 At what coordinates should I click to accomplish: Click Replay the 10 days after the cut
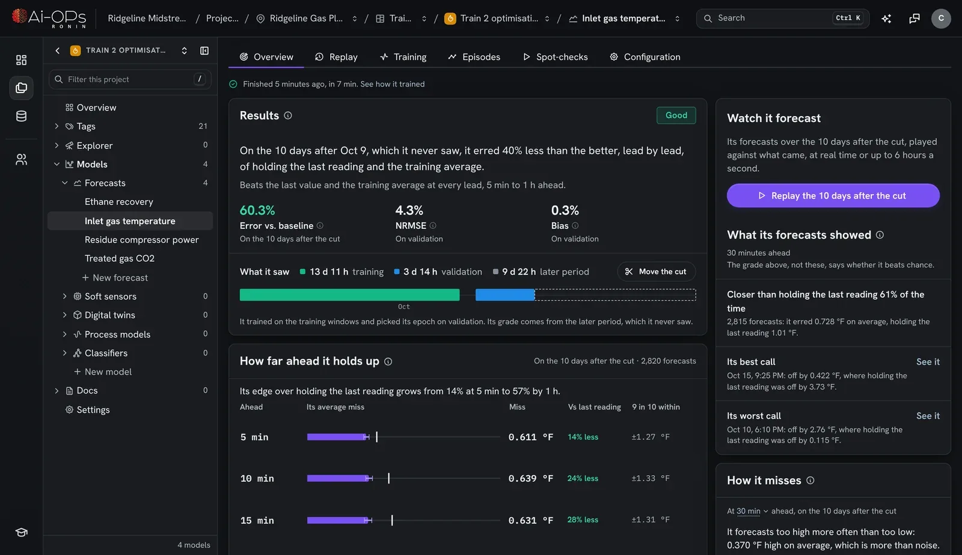click(833, 196)
